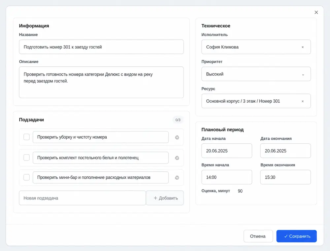Screen dimensions: 330x251
Task: Cancel editing with Отмена button
Action: pos(258,236)
